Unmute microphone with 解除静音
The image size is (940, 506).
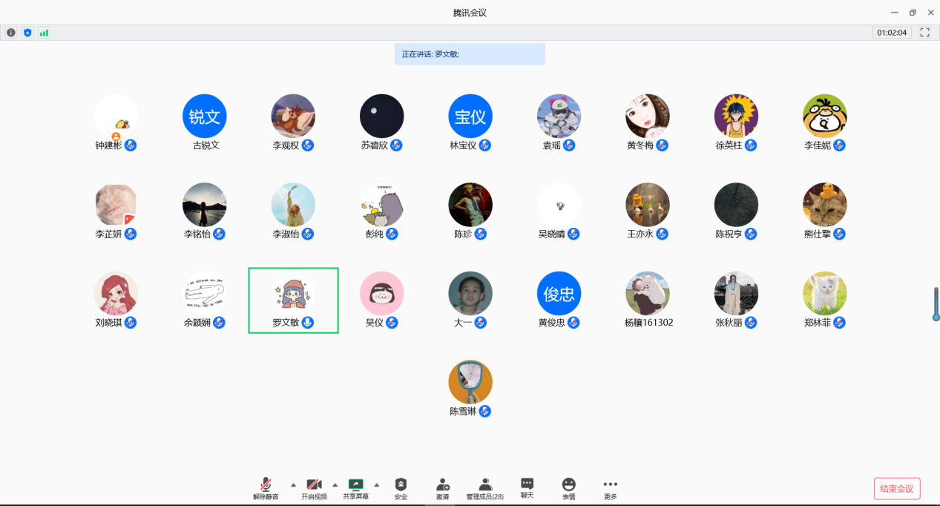266,488
